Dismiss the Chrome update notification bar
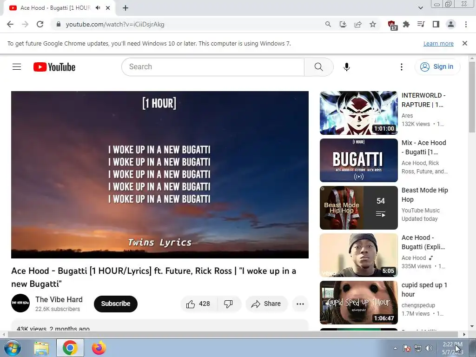476x357 pixels. coord(465,43)
